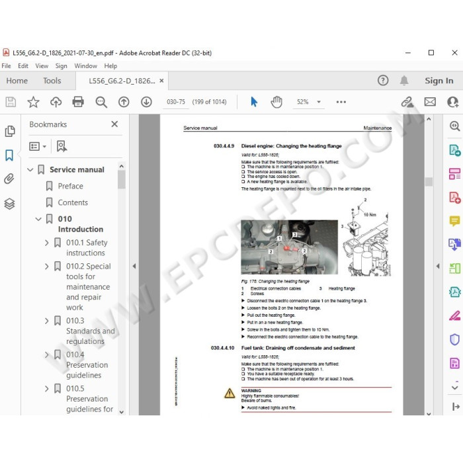463x463 pixels.
Task: Open the Find text magnifier icon
Action: (101, 102)
